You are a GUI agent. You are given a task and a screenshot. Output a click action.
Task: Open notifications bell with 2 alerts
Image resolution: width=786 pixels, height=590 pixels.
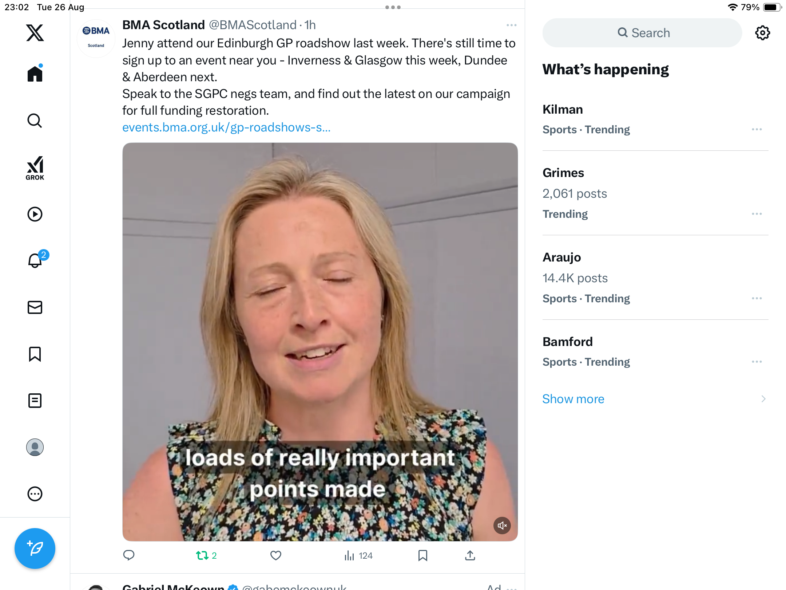pyautogui.click(x=35, y=260)
